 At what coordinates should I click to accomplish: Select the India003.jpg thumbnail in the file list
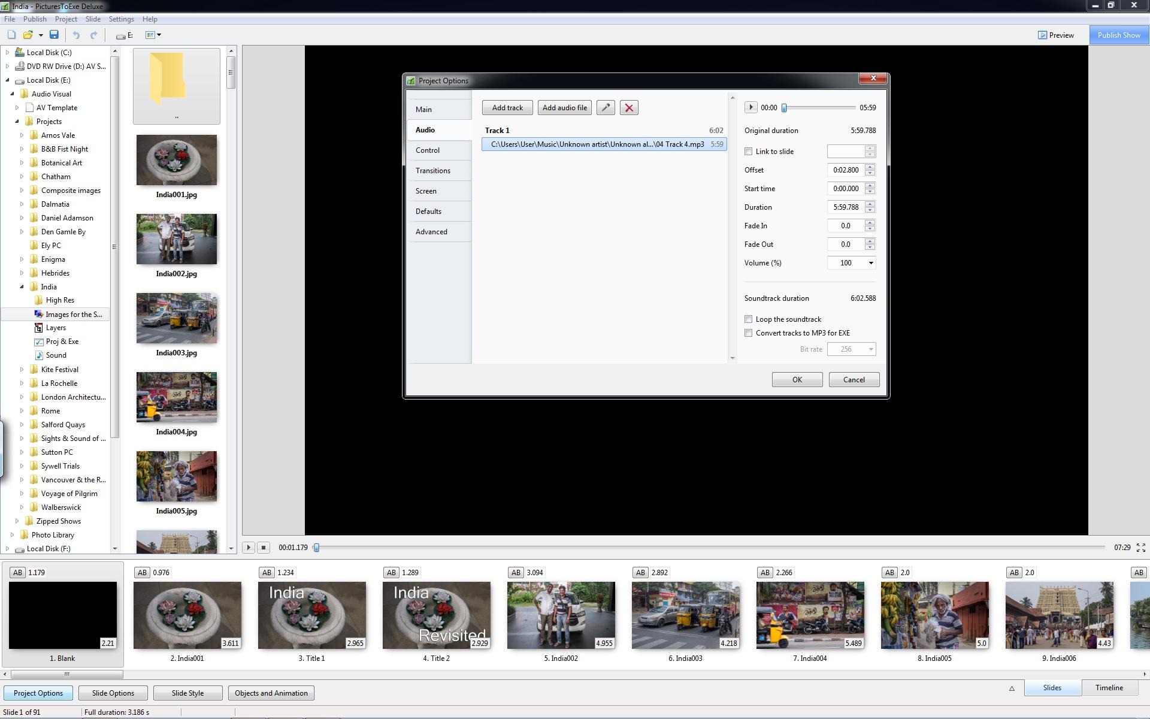pyautogui.click(x=177, y=319)
